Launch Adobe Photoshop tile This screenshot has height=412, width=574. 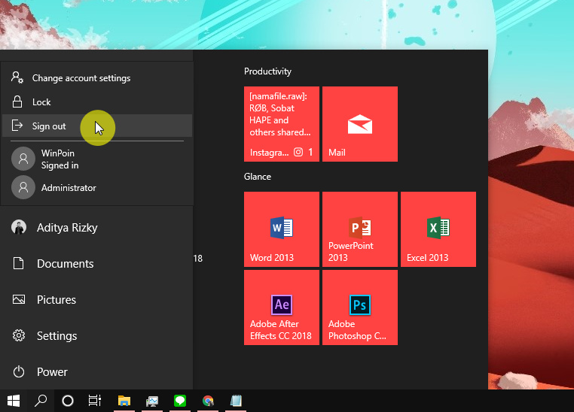tap(360, 307)
